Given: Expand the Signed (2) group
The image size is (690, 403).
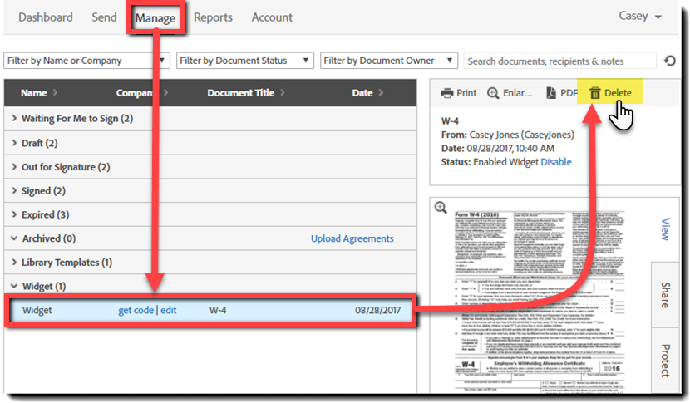Looking at the screenshot, I should (14, 190).
